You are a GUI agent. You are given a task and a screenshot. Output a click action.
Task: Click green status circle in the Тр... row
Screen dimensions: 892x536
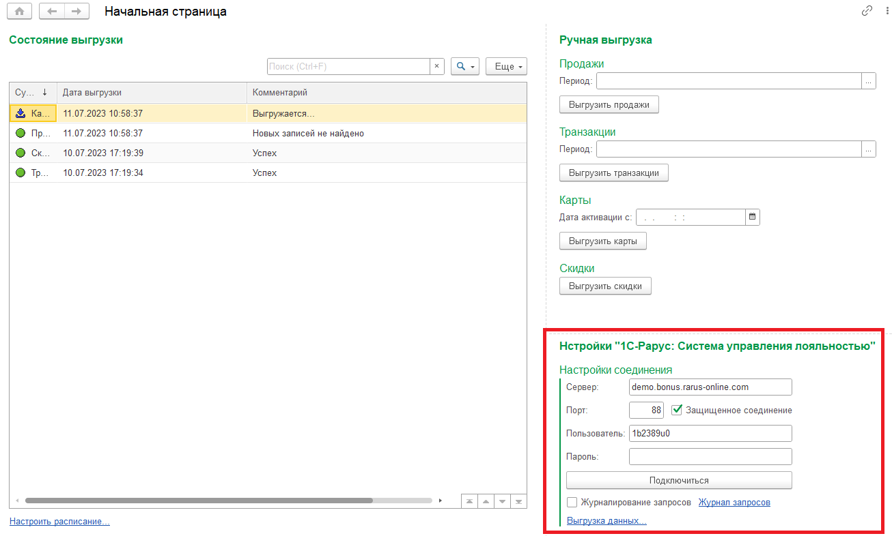[x=20, y=173]
